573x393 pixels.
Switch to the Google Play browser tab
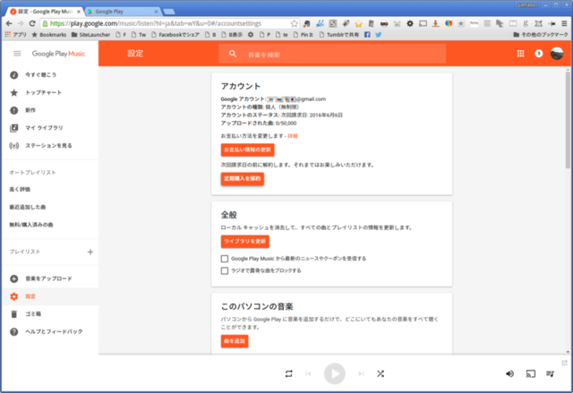click(x=123, y=12)
